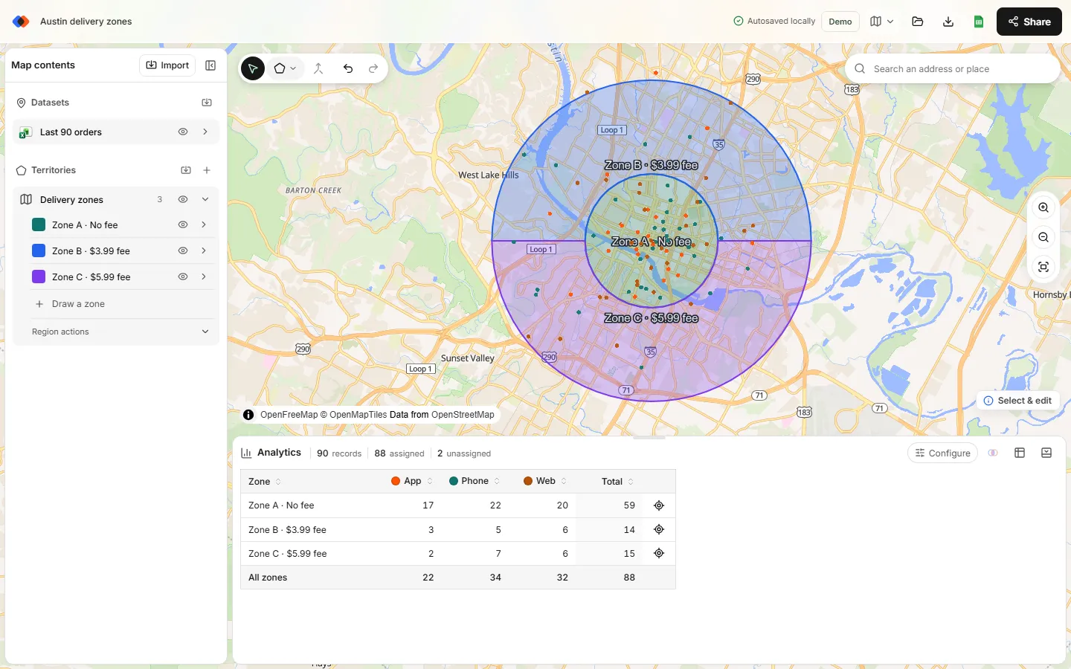The height and width of the screenshot is (669, 1071).
Task: Locate Zone C from its analytics row target icon
Action: coord(659,553)
